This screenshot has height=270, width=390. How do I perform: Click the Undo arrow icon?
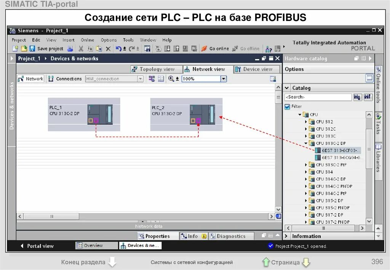(x=119, y=48)
